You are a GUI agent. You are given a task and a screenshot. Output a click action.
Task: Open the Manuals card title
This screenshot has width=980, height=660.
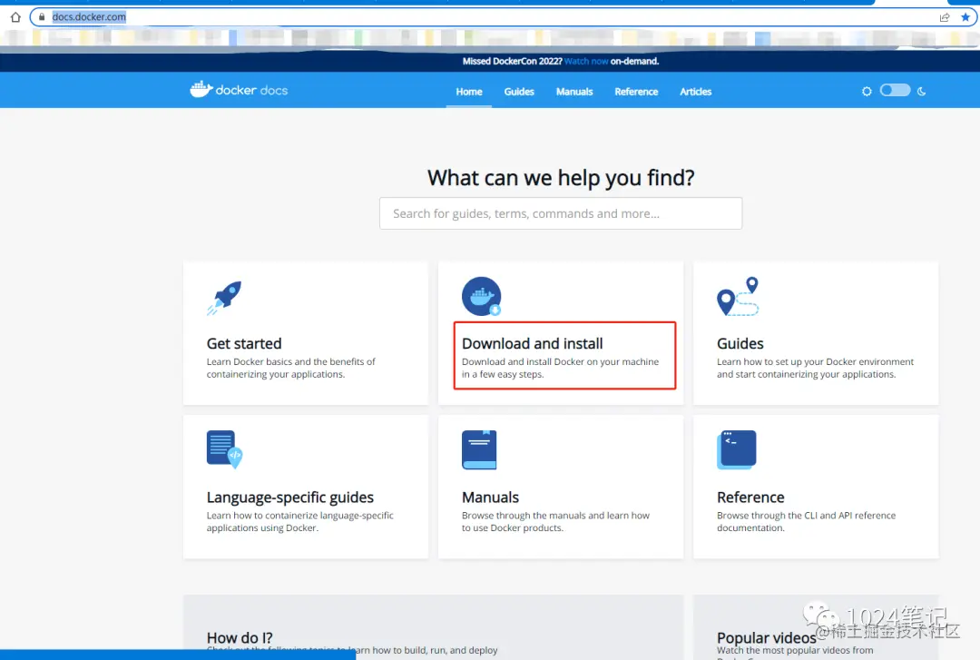coord(491,497)
